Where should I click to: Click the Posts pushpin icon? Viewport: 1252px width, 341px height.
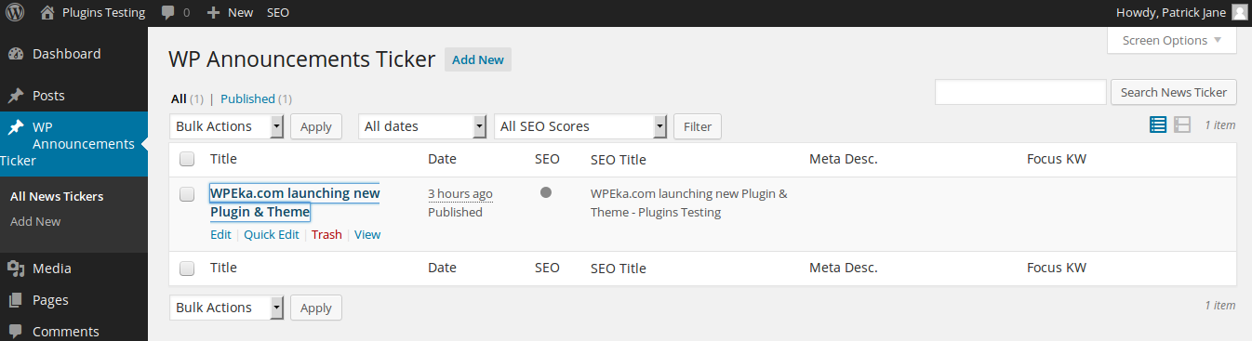pos(16,96)
